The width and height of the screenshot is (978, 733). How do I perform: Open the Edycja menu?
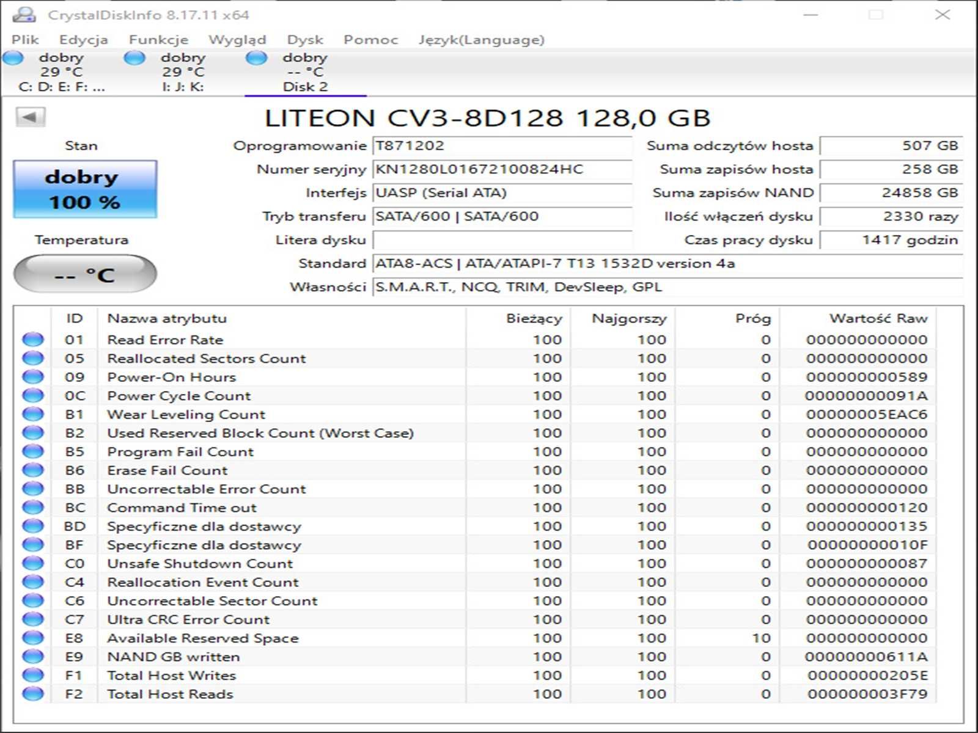coord(84,40)
